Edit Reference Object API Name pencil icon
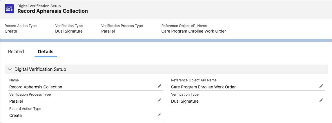Screen dimensions: 332x123 pyautogui.click(x=321, y=86)
